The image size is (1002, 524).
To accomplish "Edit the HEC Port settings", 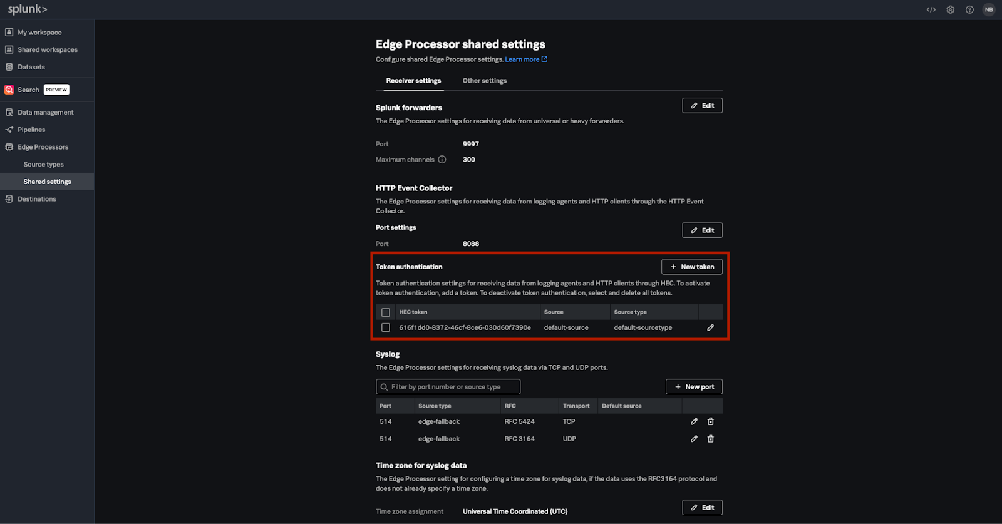I will (702, 230).
